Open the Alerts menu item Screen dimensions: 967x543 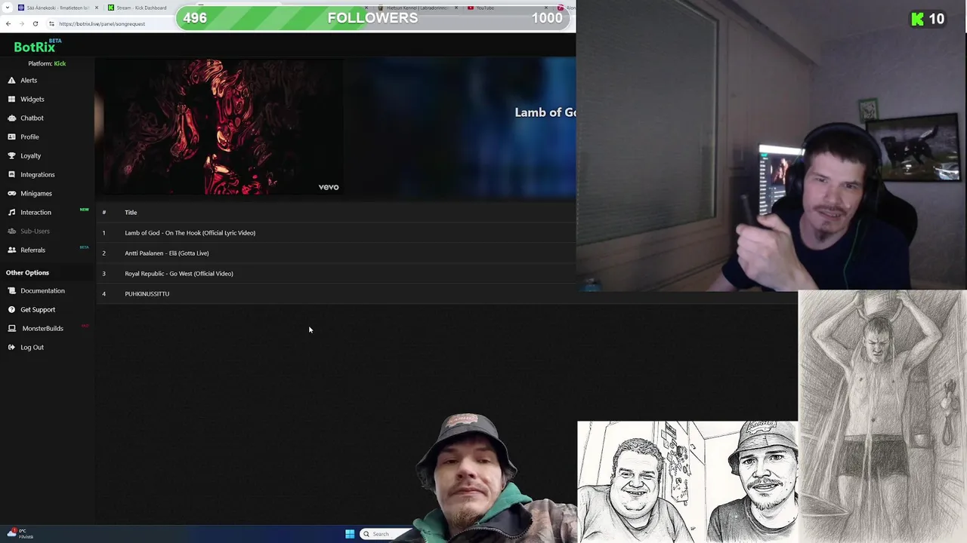29,80
